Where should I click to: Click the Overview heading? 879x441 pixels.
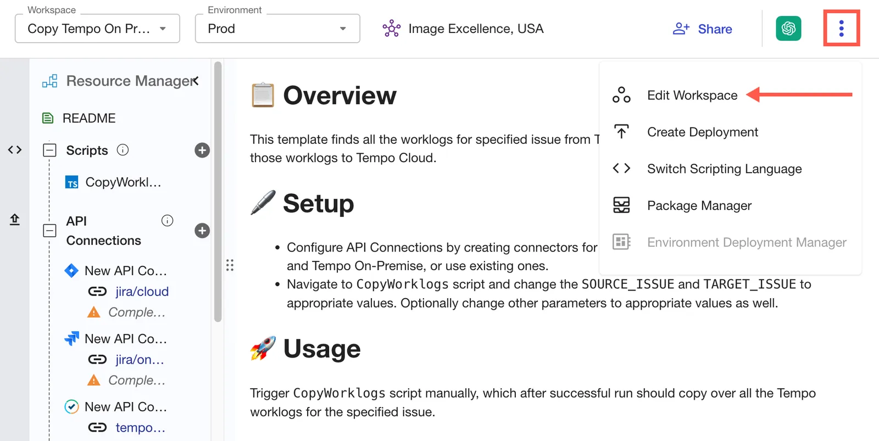coord(340,96)
